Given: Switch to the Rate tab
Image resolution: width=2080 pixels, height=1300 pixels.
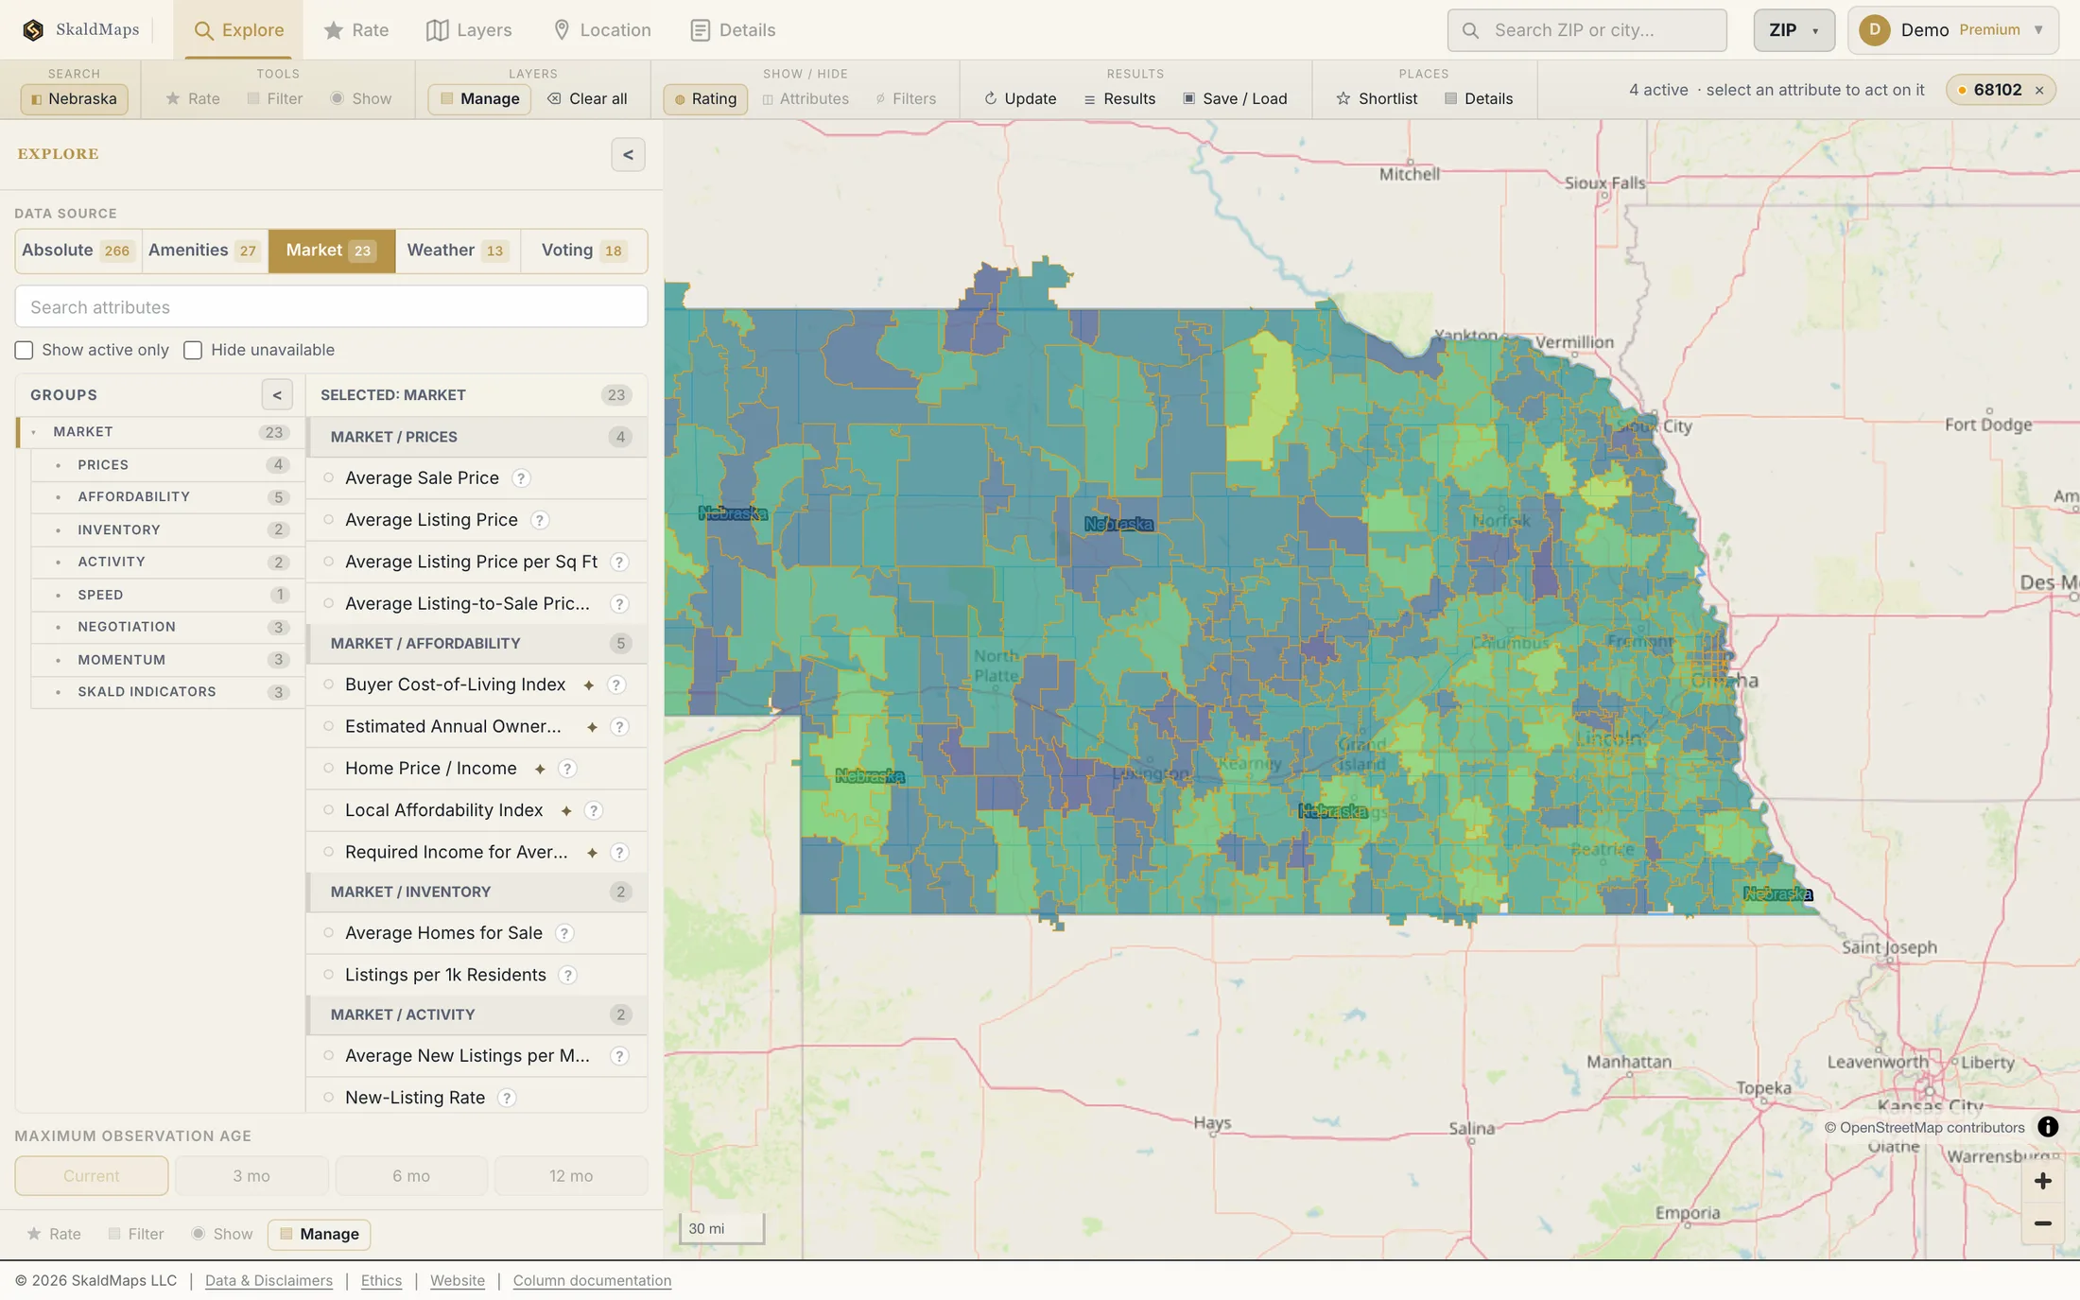Looking at the screenshot, I should 356,30.
